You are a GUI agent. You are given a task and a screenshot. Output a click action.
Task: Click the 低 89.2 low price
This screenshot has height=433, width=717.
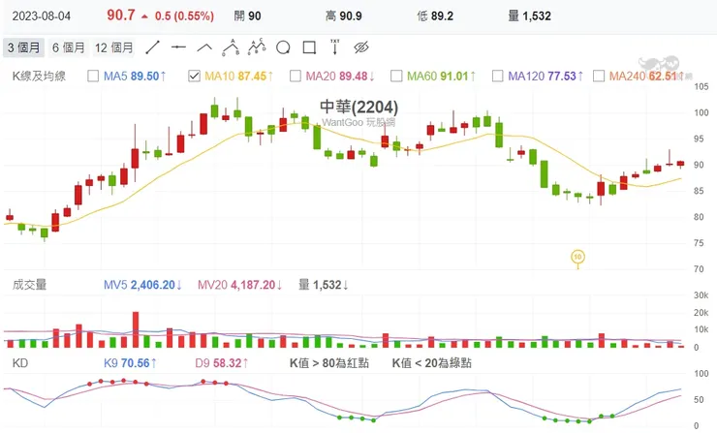435,16
